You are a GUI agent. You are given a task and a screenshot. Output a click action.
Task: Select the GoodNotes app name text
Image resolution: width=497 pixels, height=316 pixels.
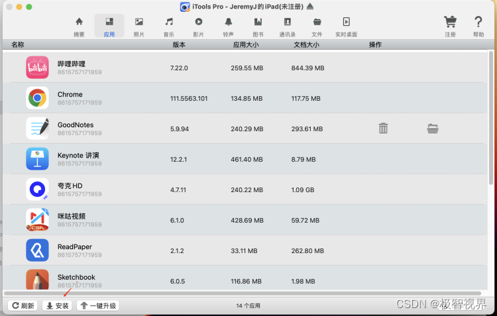click(76, 125)
